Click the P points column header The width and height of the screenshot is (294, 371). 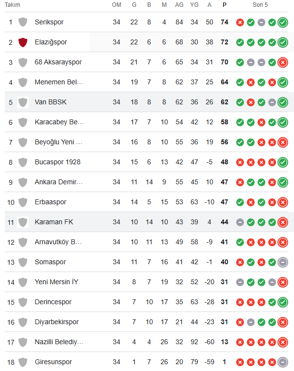(225, 5)
